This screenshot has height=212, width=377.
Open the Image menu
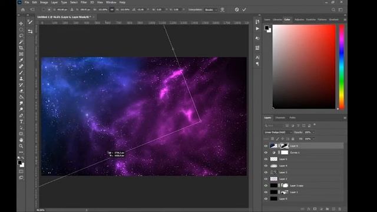coord(44,2)
